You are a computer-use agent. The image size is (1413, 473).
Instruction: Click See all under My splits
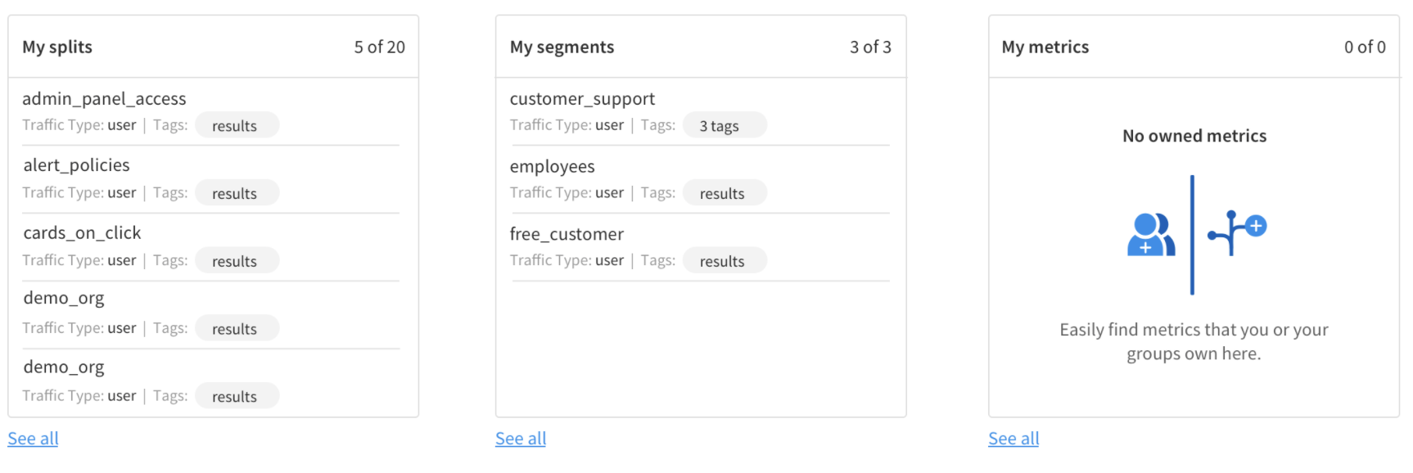coord(33,439)
